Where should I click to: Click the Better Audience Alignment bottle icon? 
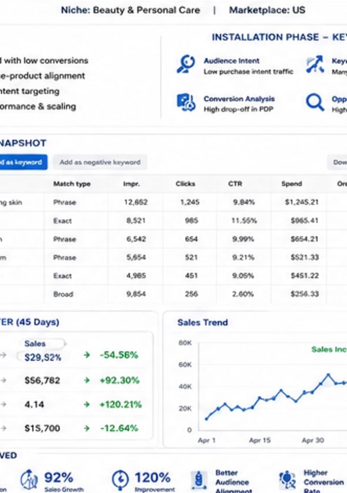(198, 480)
